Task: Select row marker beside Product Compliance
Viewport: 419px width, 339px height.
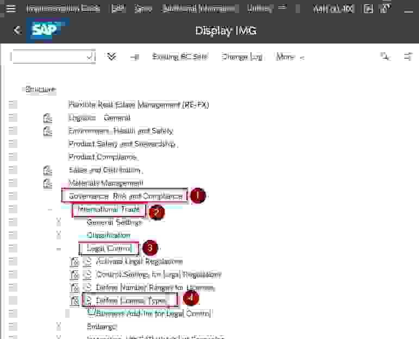Action: point(12,157)
